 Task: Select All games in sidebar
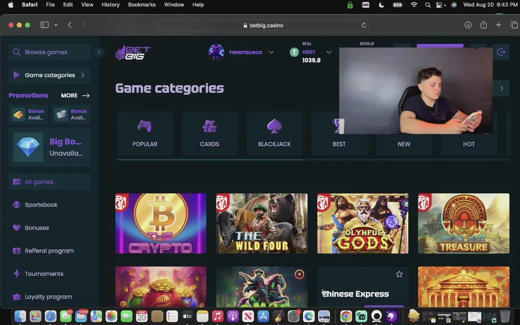[x=49, y=182]
